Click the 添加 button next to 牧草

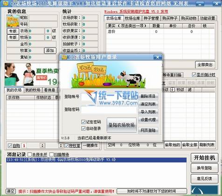50,50
